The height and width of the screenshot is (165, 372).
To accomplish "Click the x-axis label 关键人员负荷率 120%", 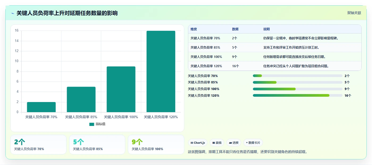I will [x=161, y=117].
